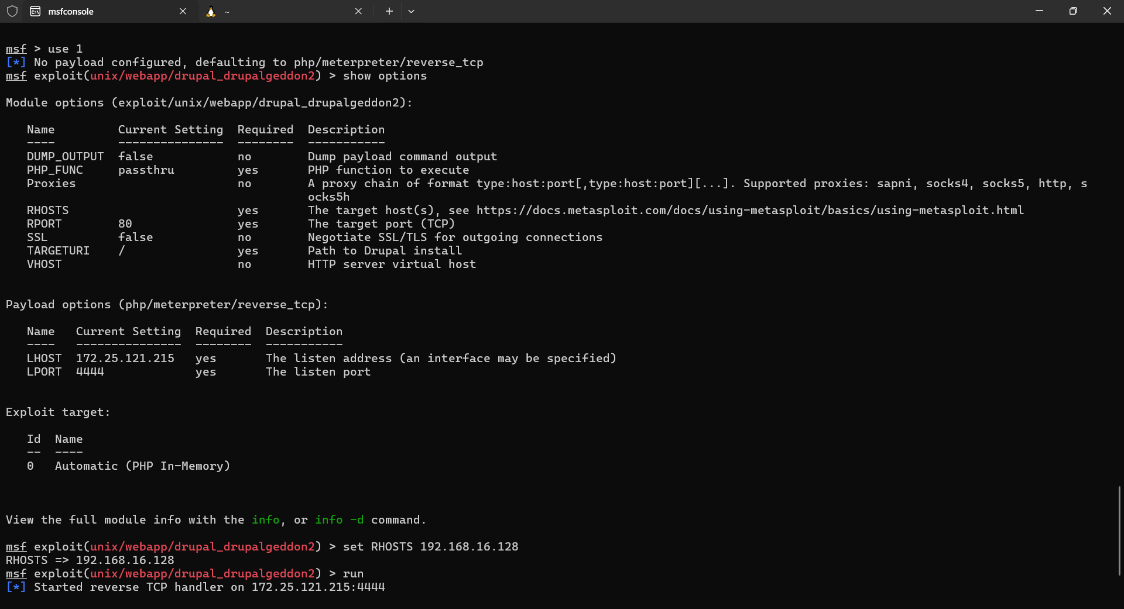1124x609 pixels.
Task: Switch to the msfconsole tab
Action: [x=110, y=11]
